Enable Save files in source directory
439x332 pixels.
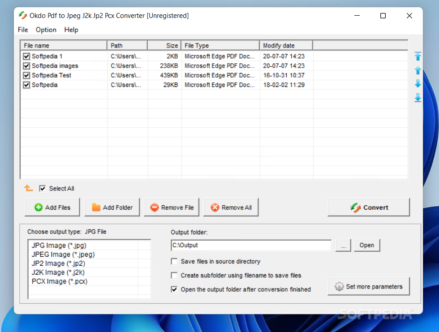(x=174, y=261)
